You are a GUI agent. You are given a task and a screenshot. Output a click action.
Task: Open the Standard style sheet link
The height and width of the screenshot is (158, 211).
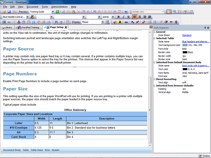187,35
